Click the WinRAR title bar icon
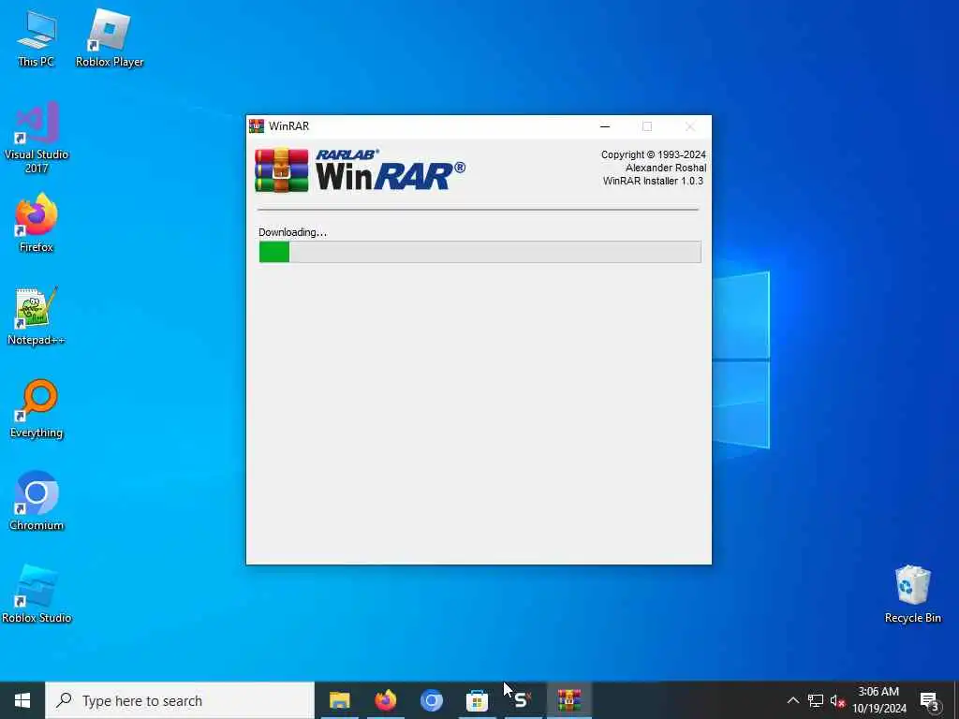 point(257,126)
